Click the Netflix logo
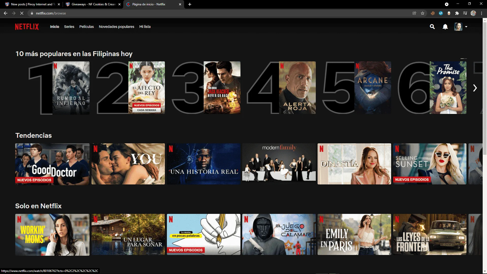 point(27,27)
